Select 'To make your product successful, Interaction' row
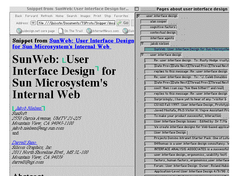This screenshot has width=235, height=176. [x=183, y=116]
